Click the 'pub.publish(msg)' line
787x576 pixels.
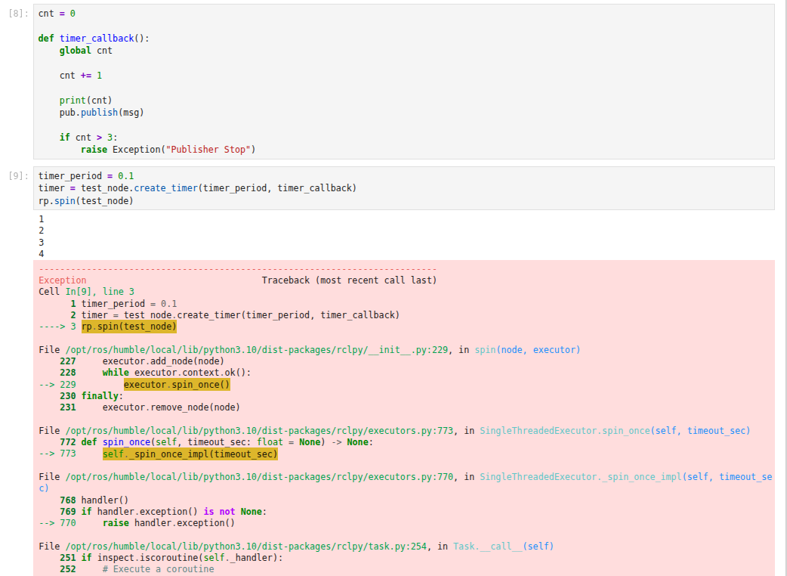coord(102,113)
